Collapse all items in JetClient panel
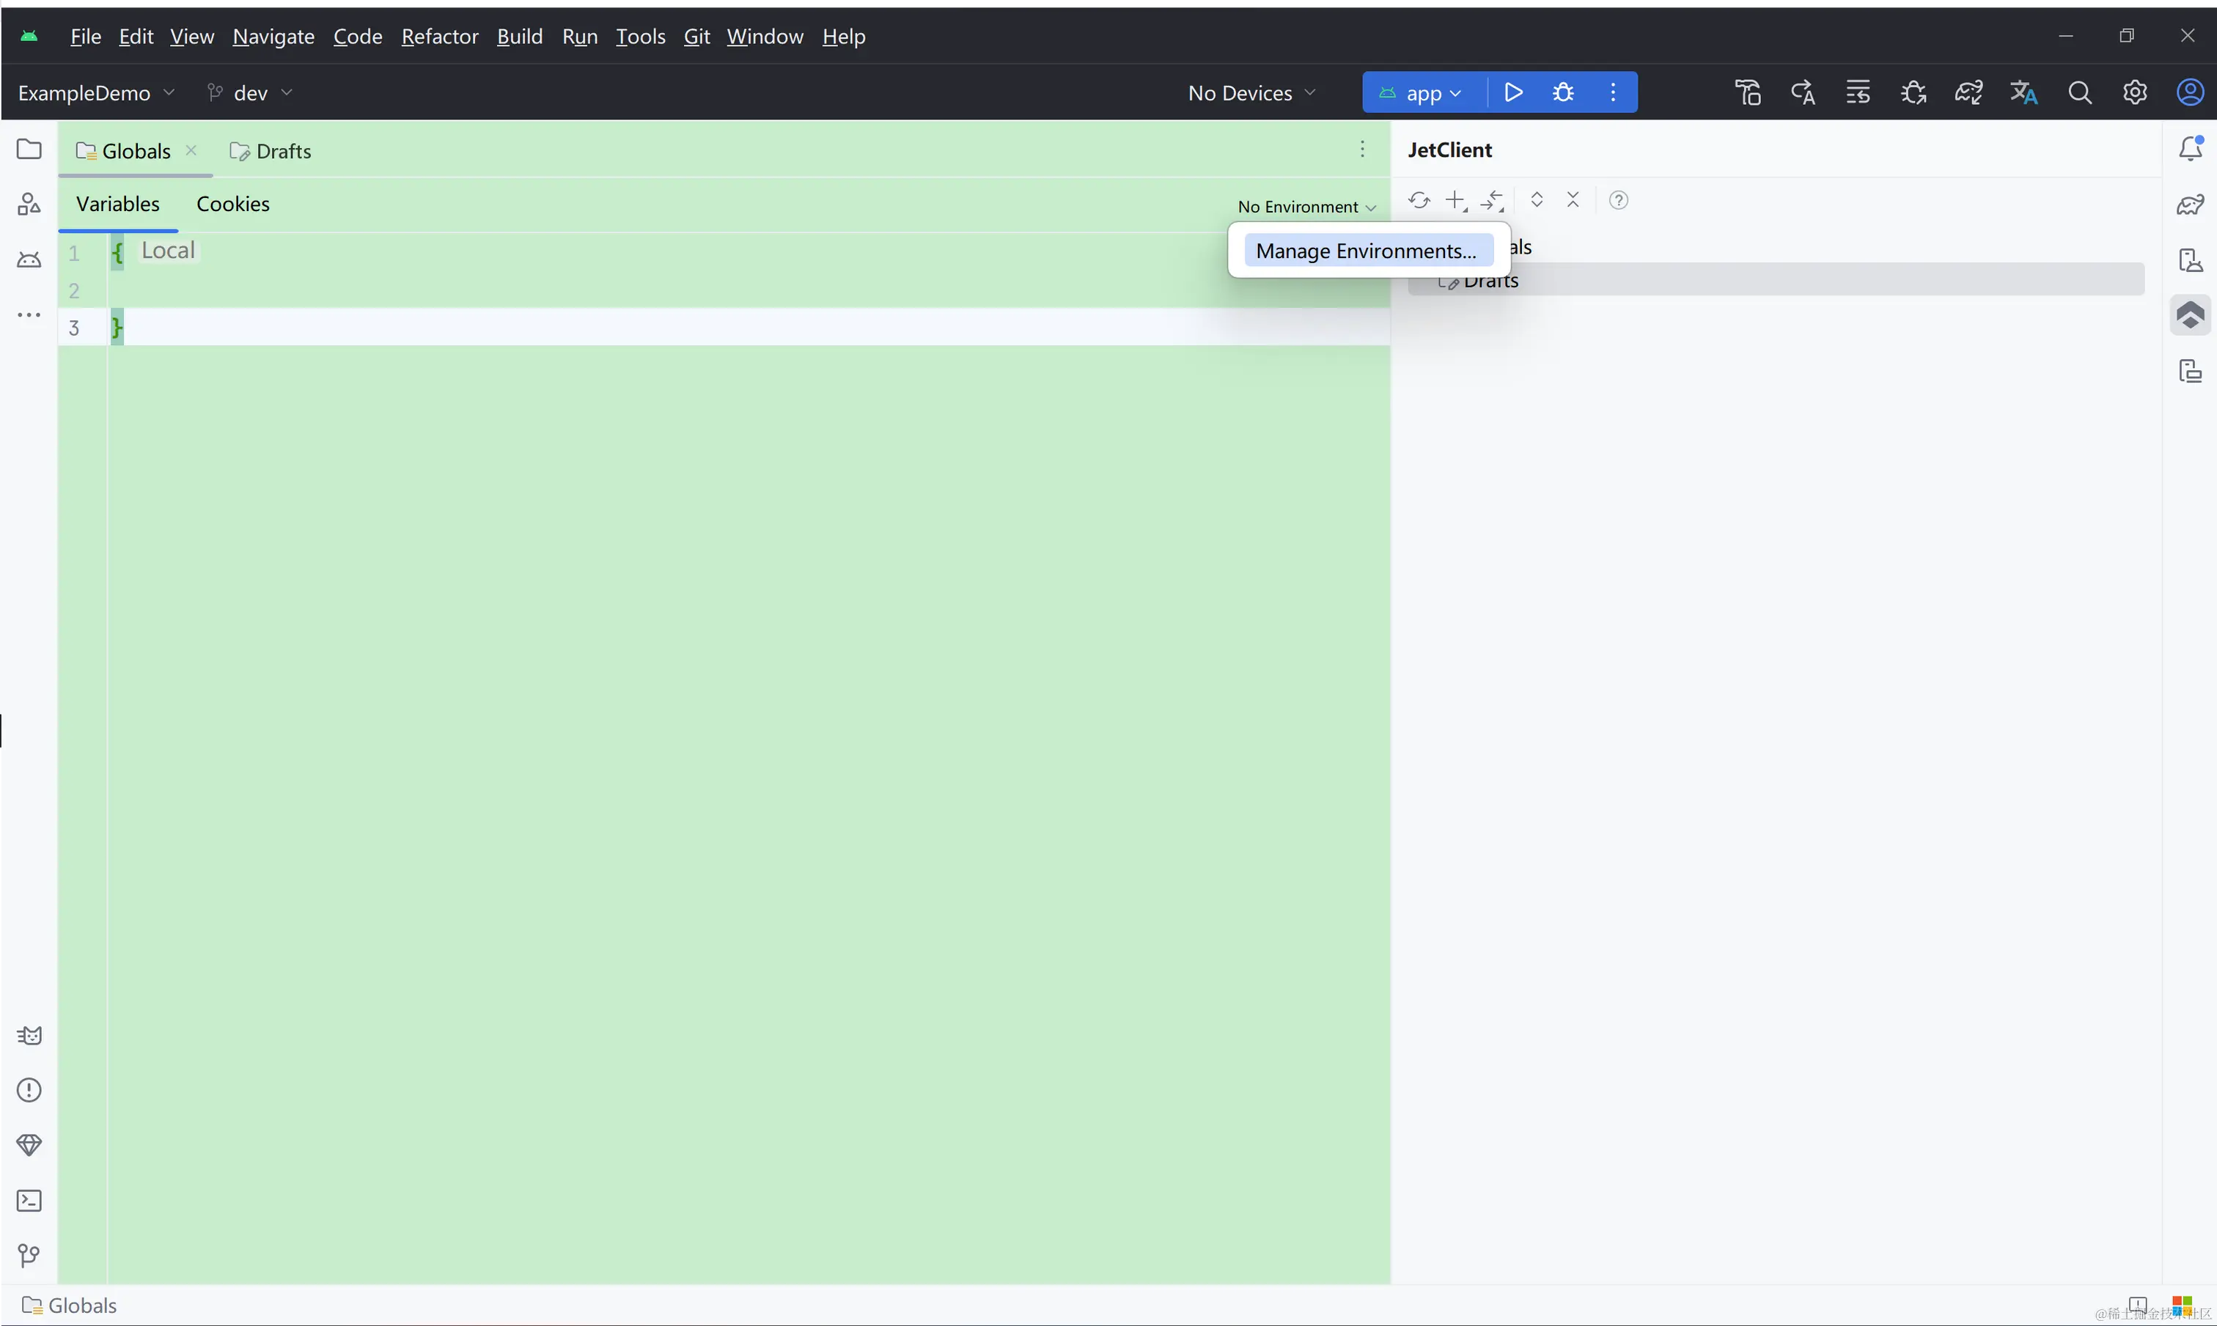Image resolution: width=2217 pixels, height=1326 pixels. [x=1573, y=200]
